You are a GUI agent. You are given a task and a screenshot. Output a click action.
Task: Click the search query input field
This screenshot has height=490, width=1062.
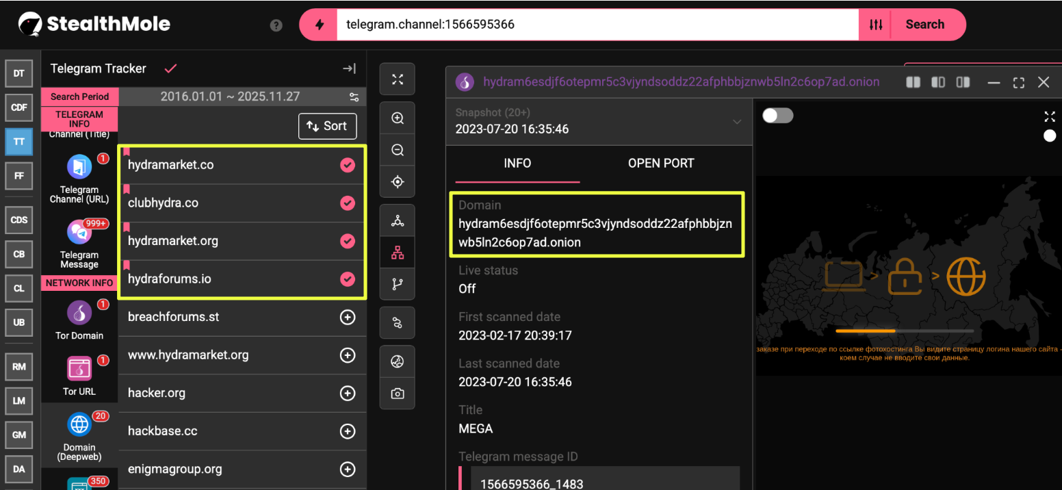pyautogui.click(x=597, y=25)
